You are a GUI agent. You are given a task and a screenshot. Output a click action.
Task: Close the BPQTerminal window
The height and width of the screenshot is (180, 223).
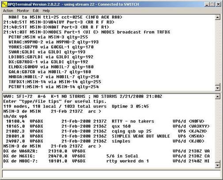coord(218,4)
